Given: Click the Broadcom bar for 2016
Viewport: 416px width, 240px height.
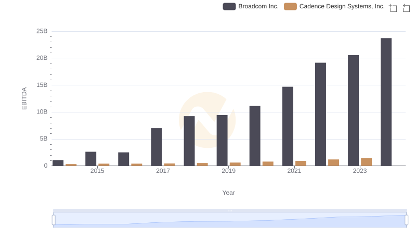Looking at the screenshot, I should 124,159.
